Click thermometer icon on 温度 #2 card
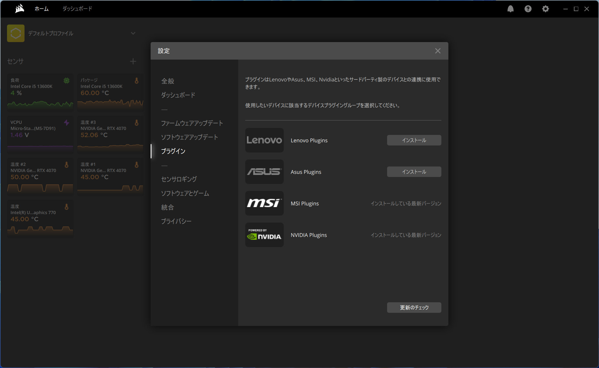 (x=67, y=165)
